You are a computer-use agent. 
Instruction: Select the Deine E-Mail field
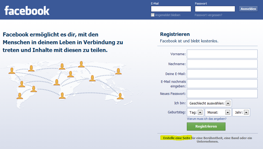[222, 74]
